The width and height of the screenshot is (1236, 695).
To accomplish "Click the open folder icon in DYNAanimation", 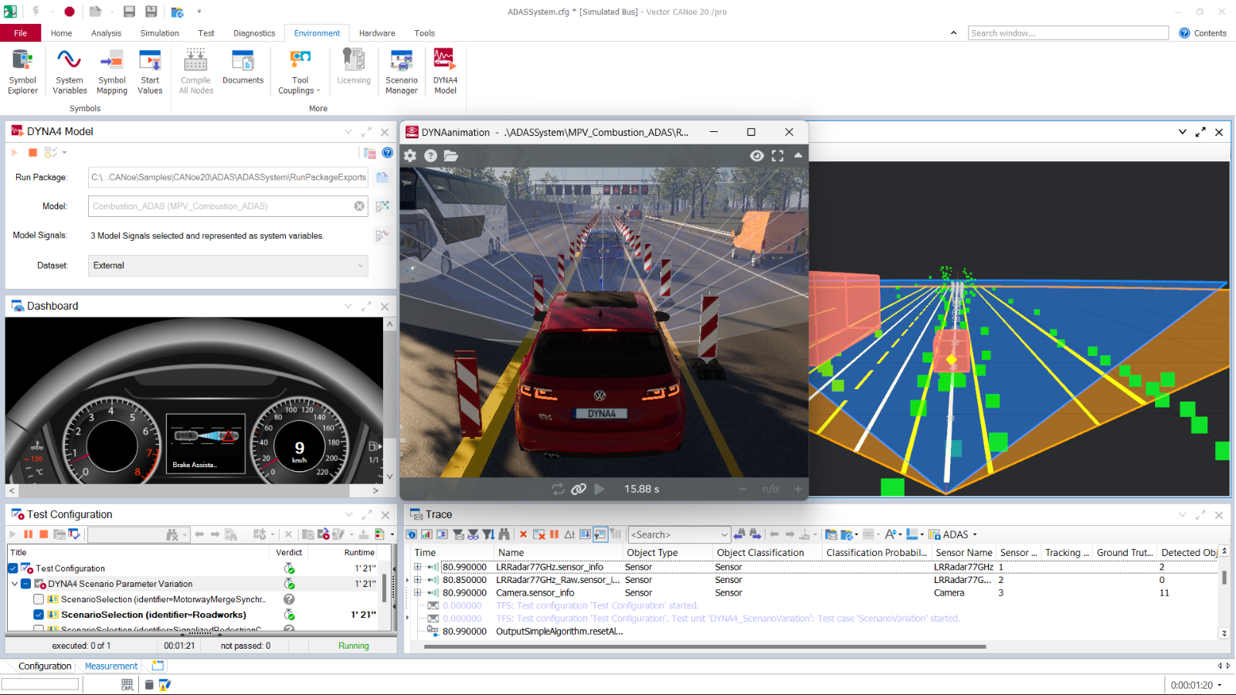I will click(451, 155).
